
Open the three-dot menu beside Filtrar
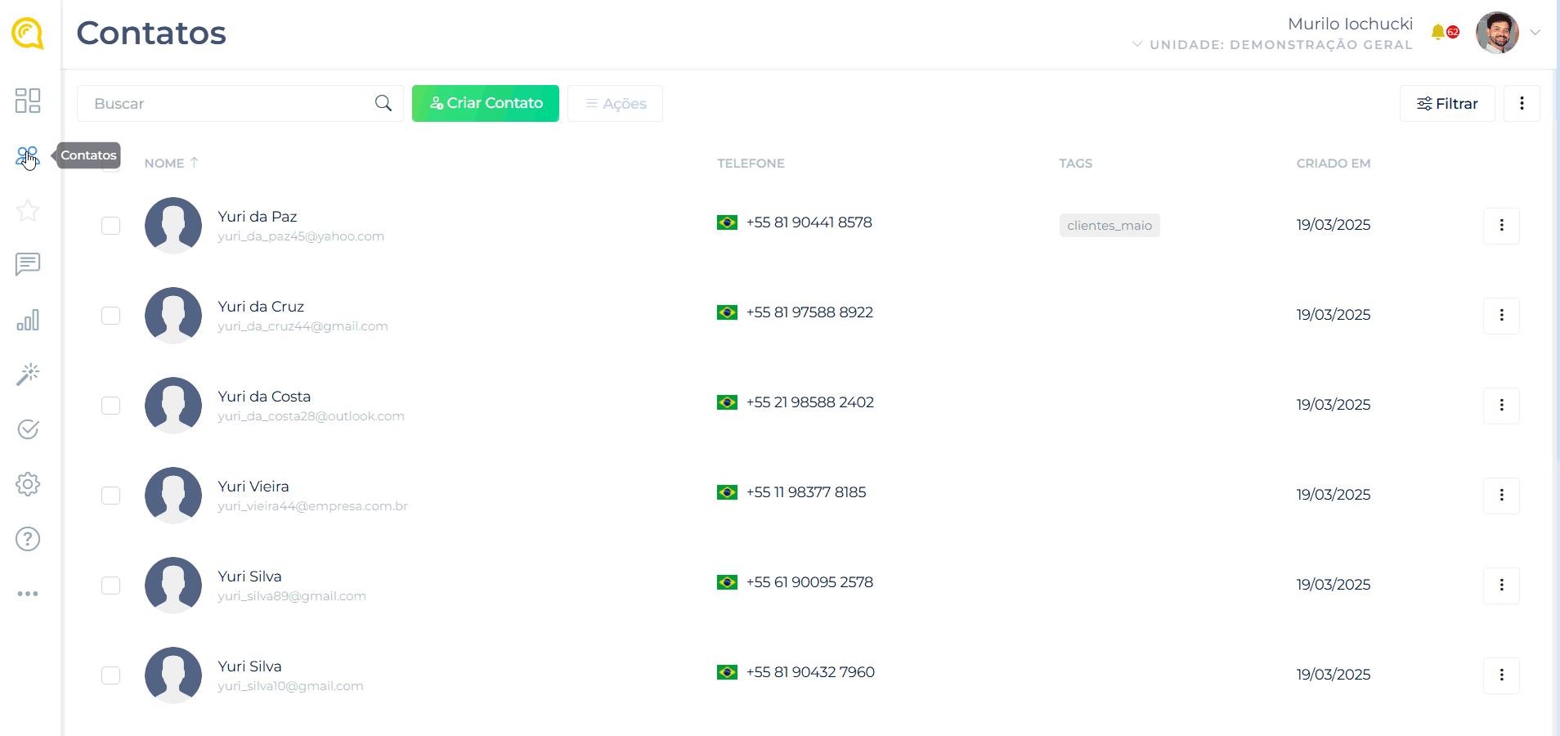(1522, 104)
